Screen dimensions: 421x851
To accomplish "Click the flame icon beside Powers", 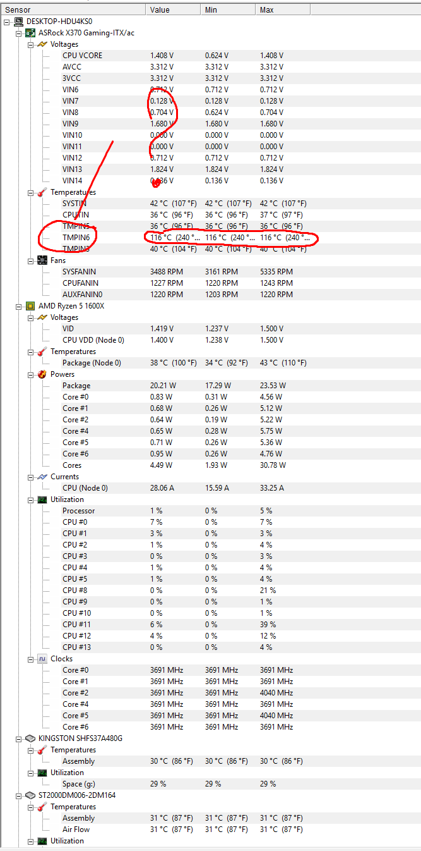I will (42, 374).
